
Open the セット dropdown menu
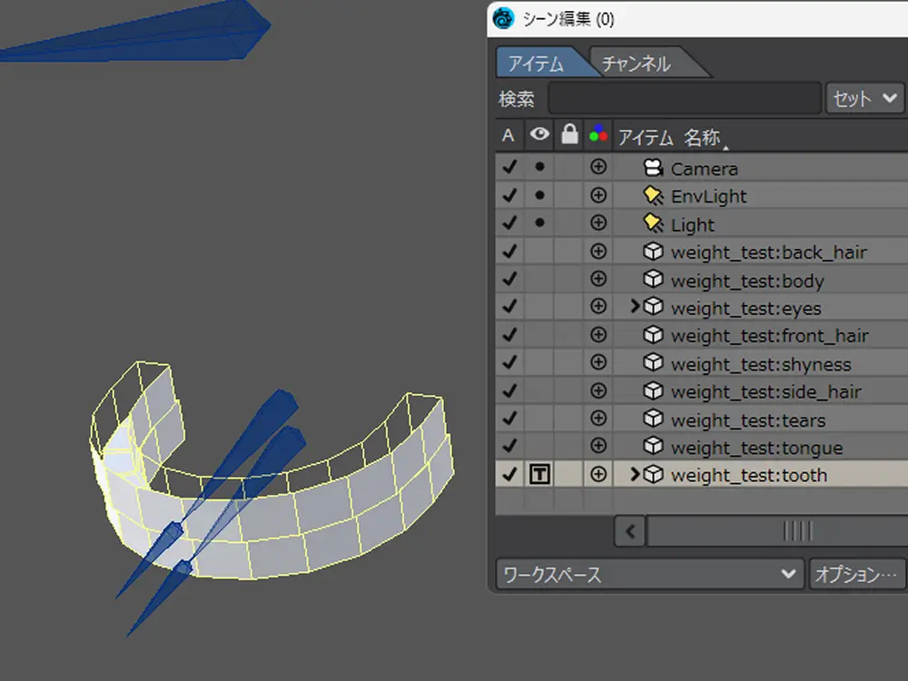(x=864, y=98)
